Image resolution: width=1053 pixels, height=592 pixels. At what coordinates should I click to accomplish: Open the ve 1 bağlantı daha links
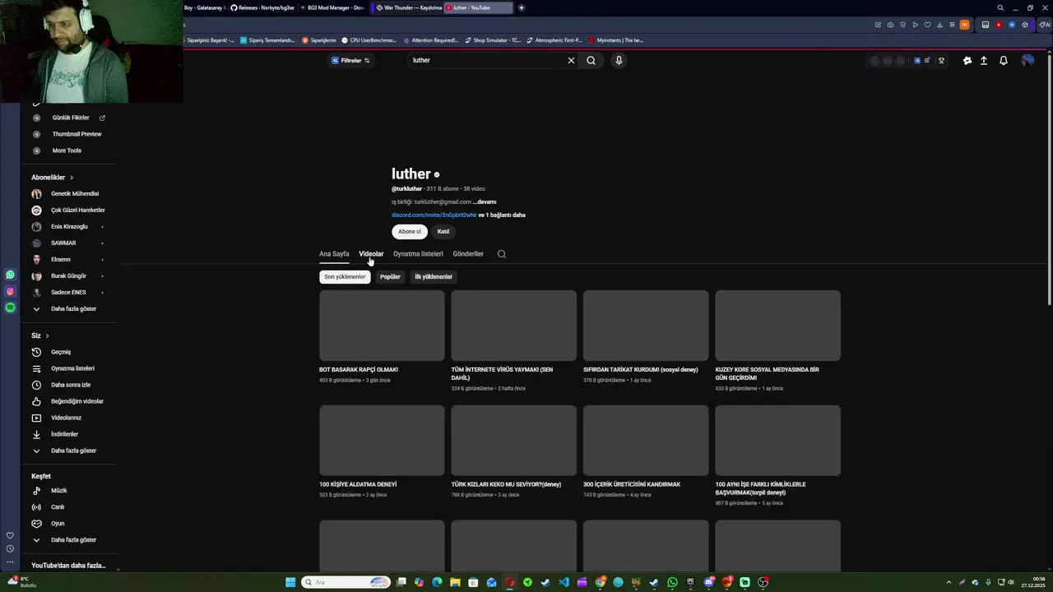click(502, 215)
